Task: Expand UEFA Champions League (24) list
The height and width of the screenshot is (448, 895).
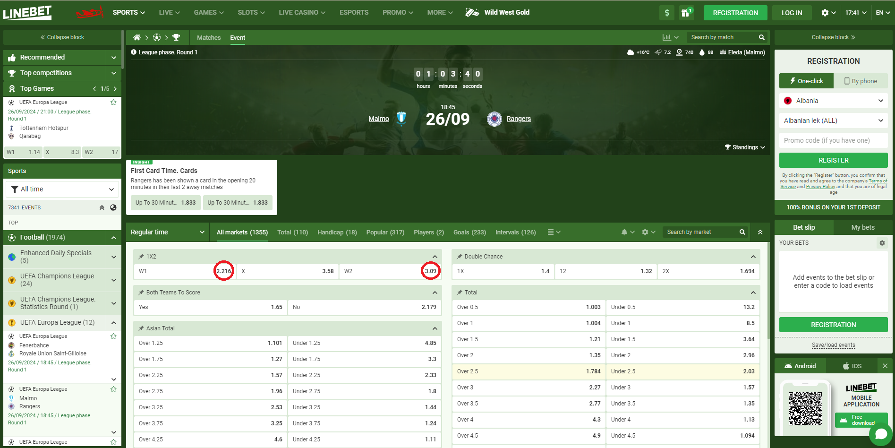Action: point(113,280)
